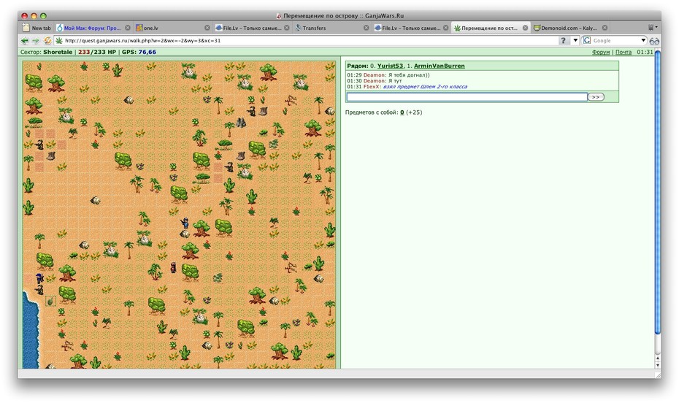Focus the chat message input field
The height and width of the screenshot is (403, 679).
[x=467, y=97]
